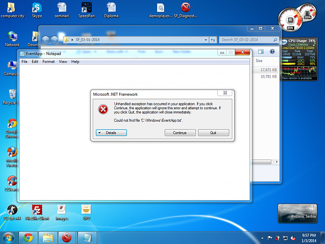Open Action Center flag tray icon
325x244 pixels.
[x=270, y=238]
